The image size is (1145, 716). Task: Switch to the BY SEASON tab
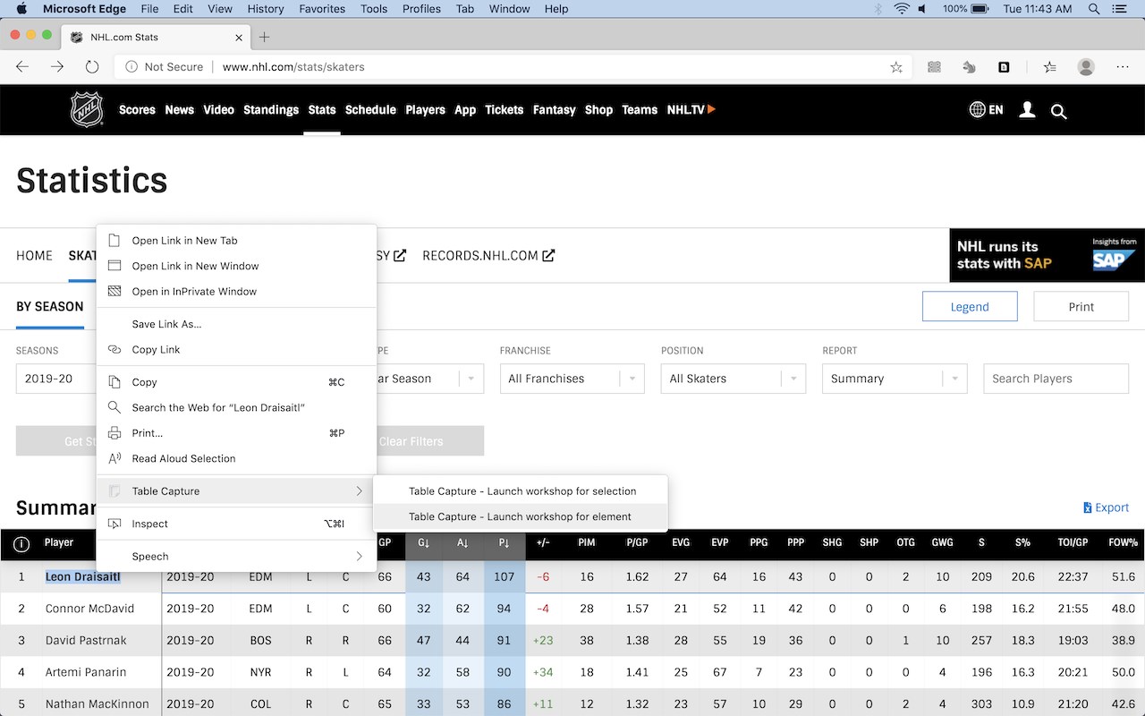click(50, 306)
